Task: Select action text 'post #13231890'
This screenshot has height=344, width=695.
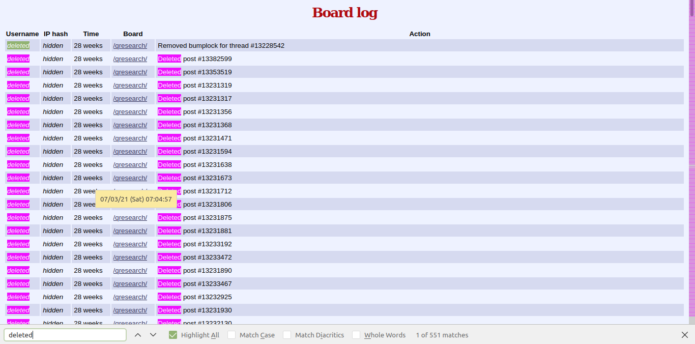Action: click(x=208, y=271)
